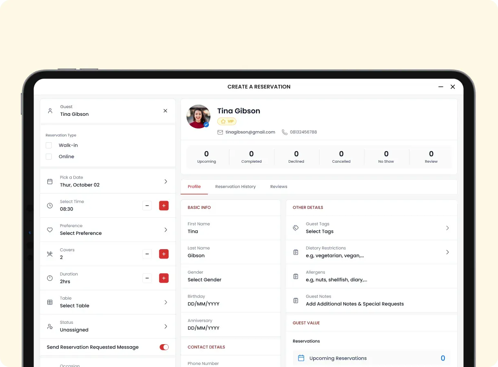498x367 pixels.
Task: Click the calendar icon beside Pick a Date
Action: (50, 181)
